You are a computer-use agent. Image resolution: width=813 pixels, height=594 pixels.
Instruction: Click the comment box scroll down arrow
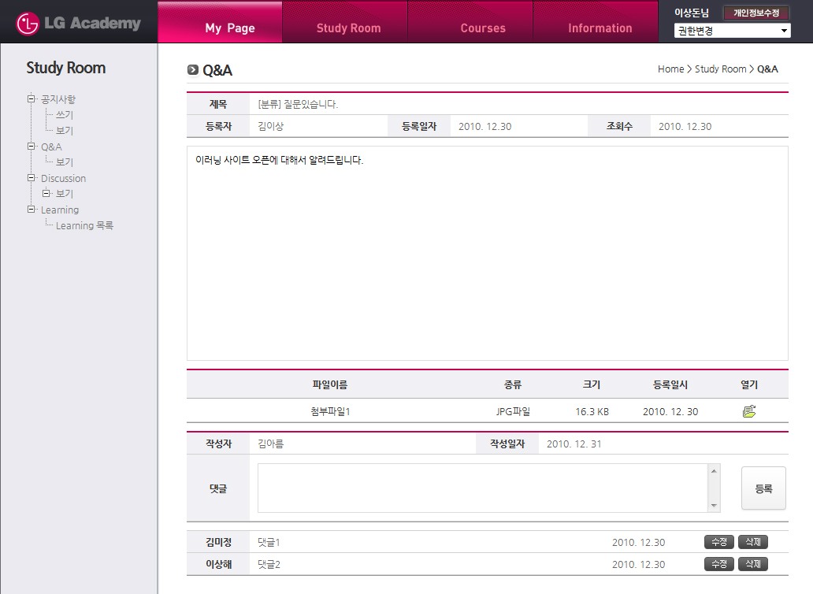[x=714, y=506]
